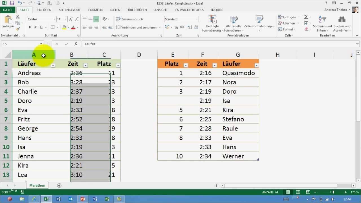Apply thousands separator (000) format
Viewport: 361px width, 203px height.
(x=182, y=27)
